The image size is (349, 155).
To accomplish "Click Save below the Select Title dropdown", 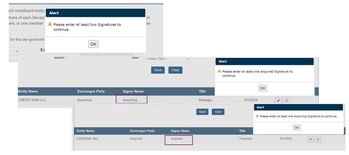I will click(x=158, y=70).
